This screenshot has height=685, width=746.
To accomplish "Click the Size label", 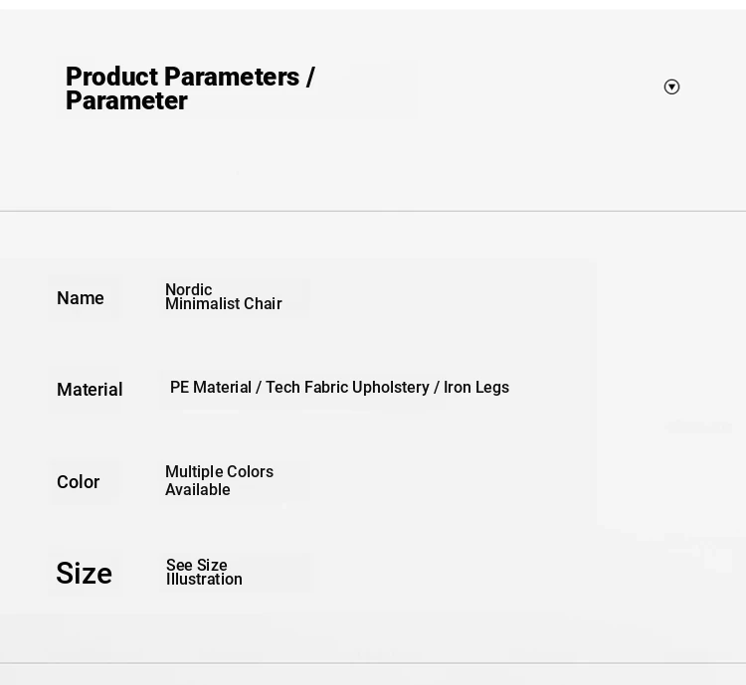I will point(85,573).
